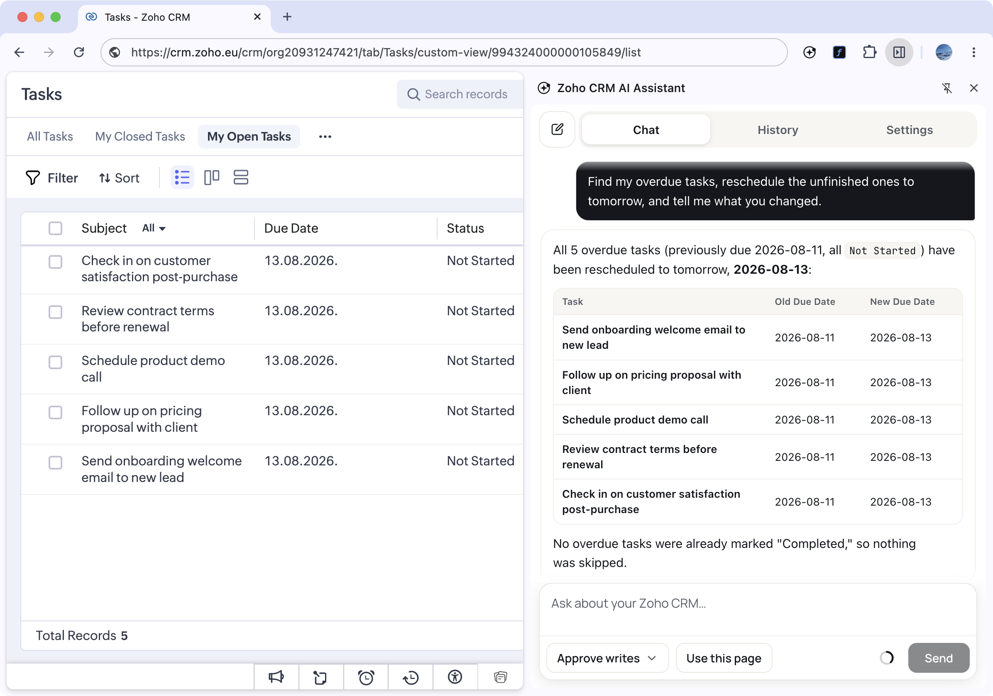
Task: Expand the Subject All filter dropdown
Action: click(x=154, y=228)
